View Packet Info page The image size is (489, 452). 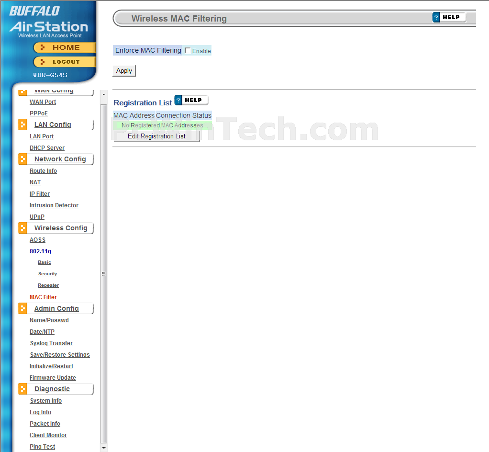tap(45, 424)
